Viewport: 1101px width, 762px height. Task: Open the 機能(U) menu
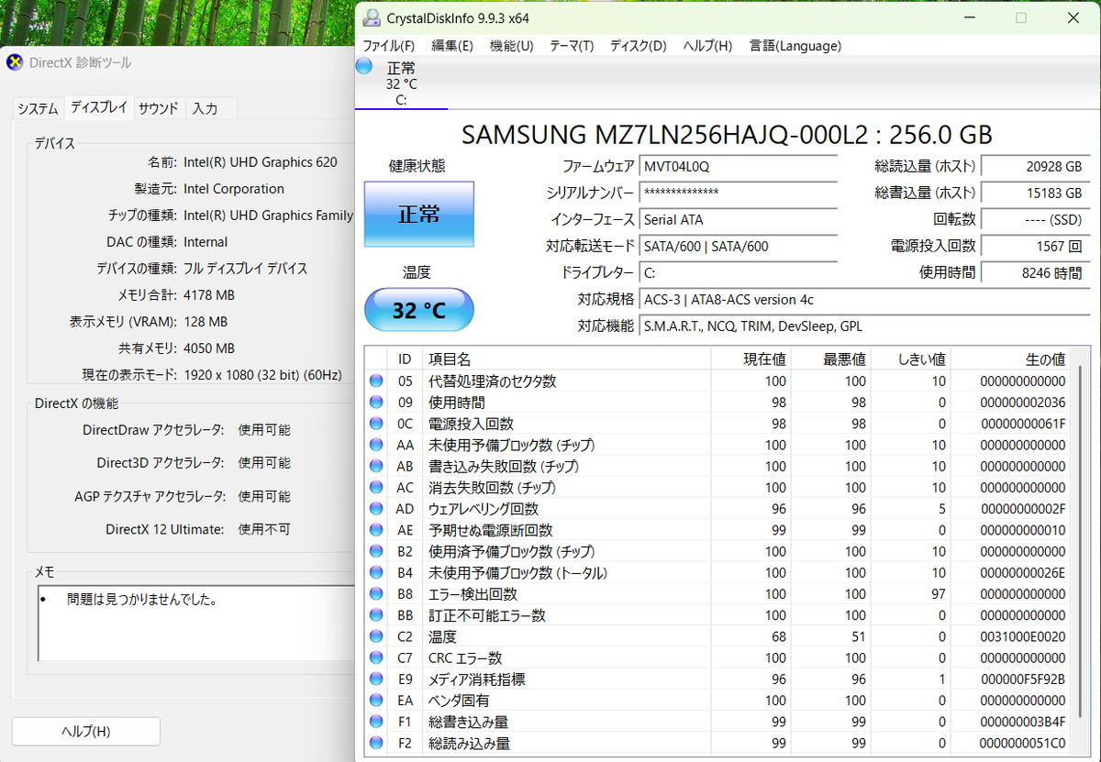511,45
